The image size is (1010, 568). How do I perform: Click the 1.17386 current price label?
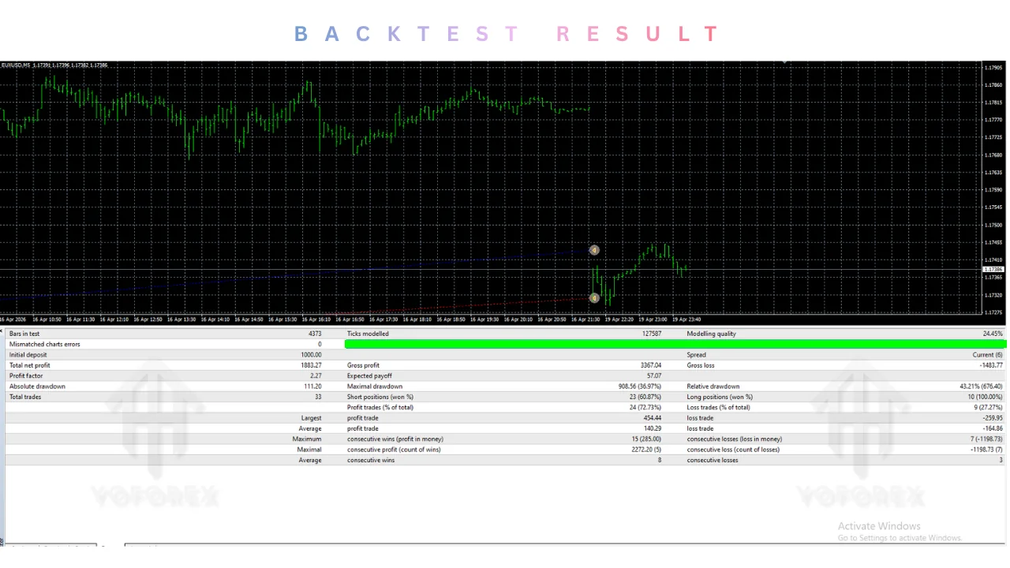point(993,269)
